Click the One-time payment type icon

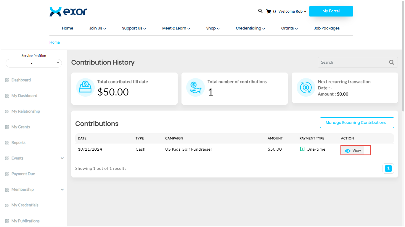click(302, 149)
